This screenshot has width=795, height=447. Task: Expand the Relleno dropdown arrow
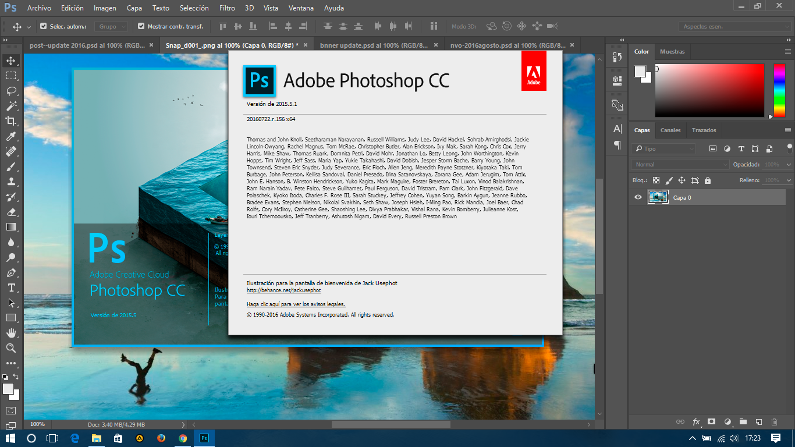pyautogui.click(x=788, y=180)
